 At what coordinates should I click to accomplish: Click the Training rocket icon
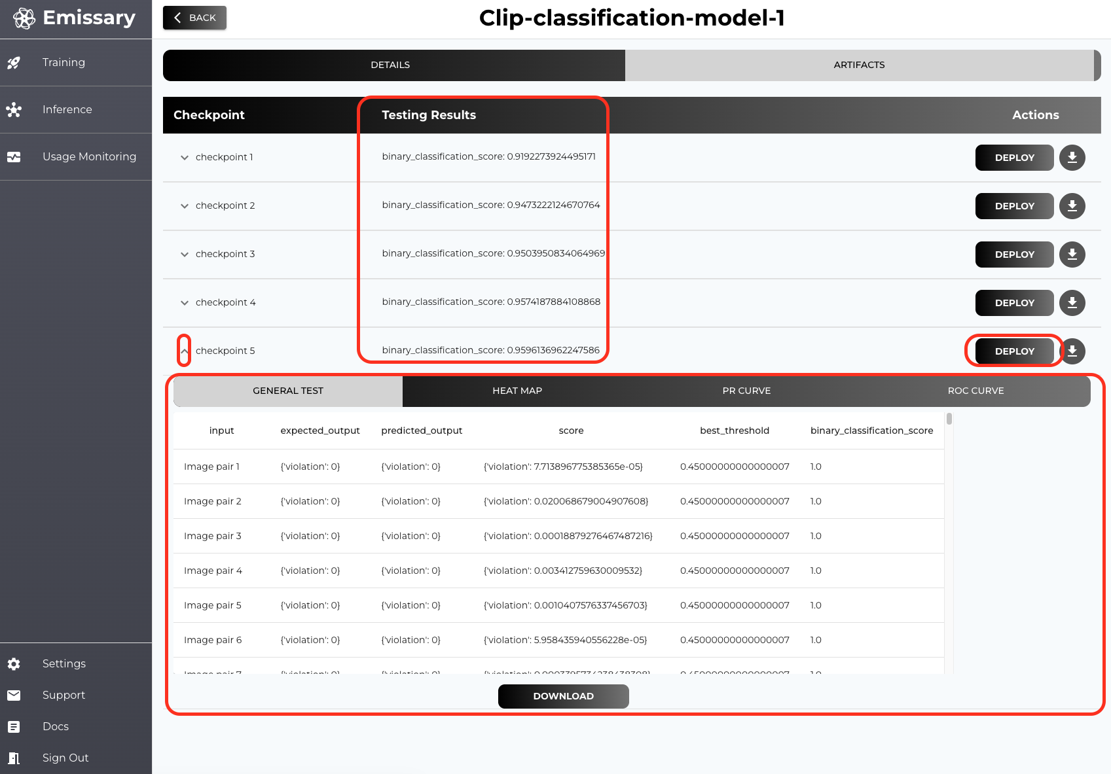tap(14, 63)
